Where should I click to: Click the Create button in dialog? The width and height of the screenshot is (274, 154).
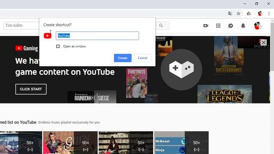coord(123,58)
